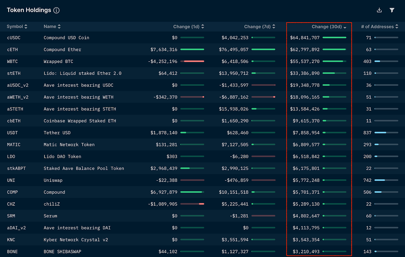Click the 30d change value $3,210,493
405x257 pixels.
pos(306,252)
